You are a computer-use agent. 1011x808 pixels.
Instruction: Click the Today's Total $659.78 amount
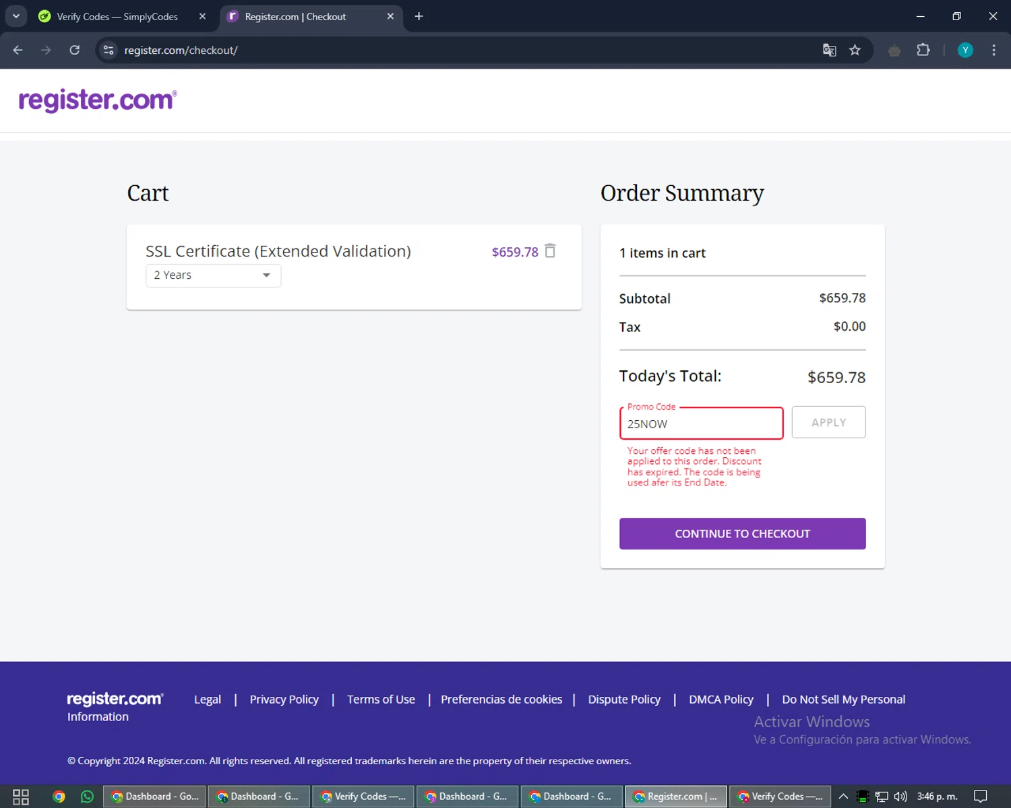[836, 377]
